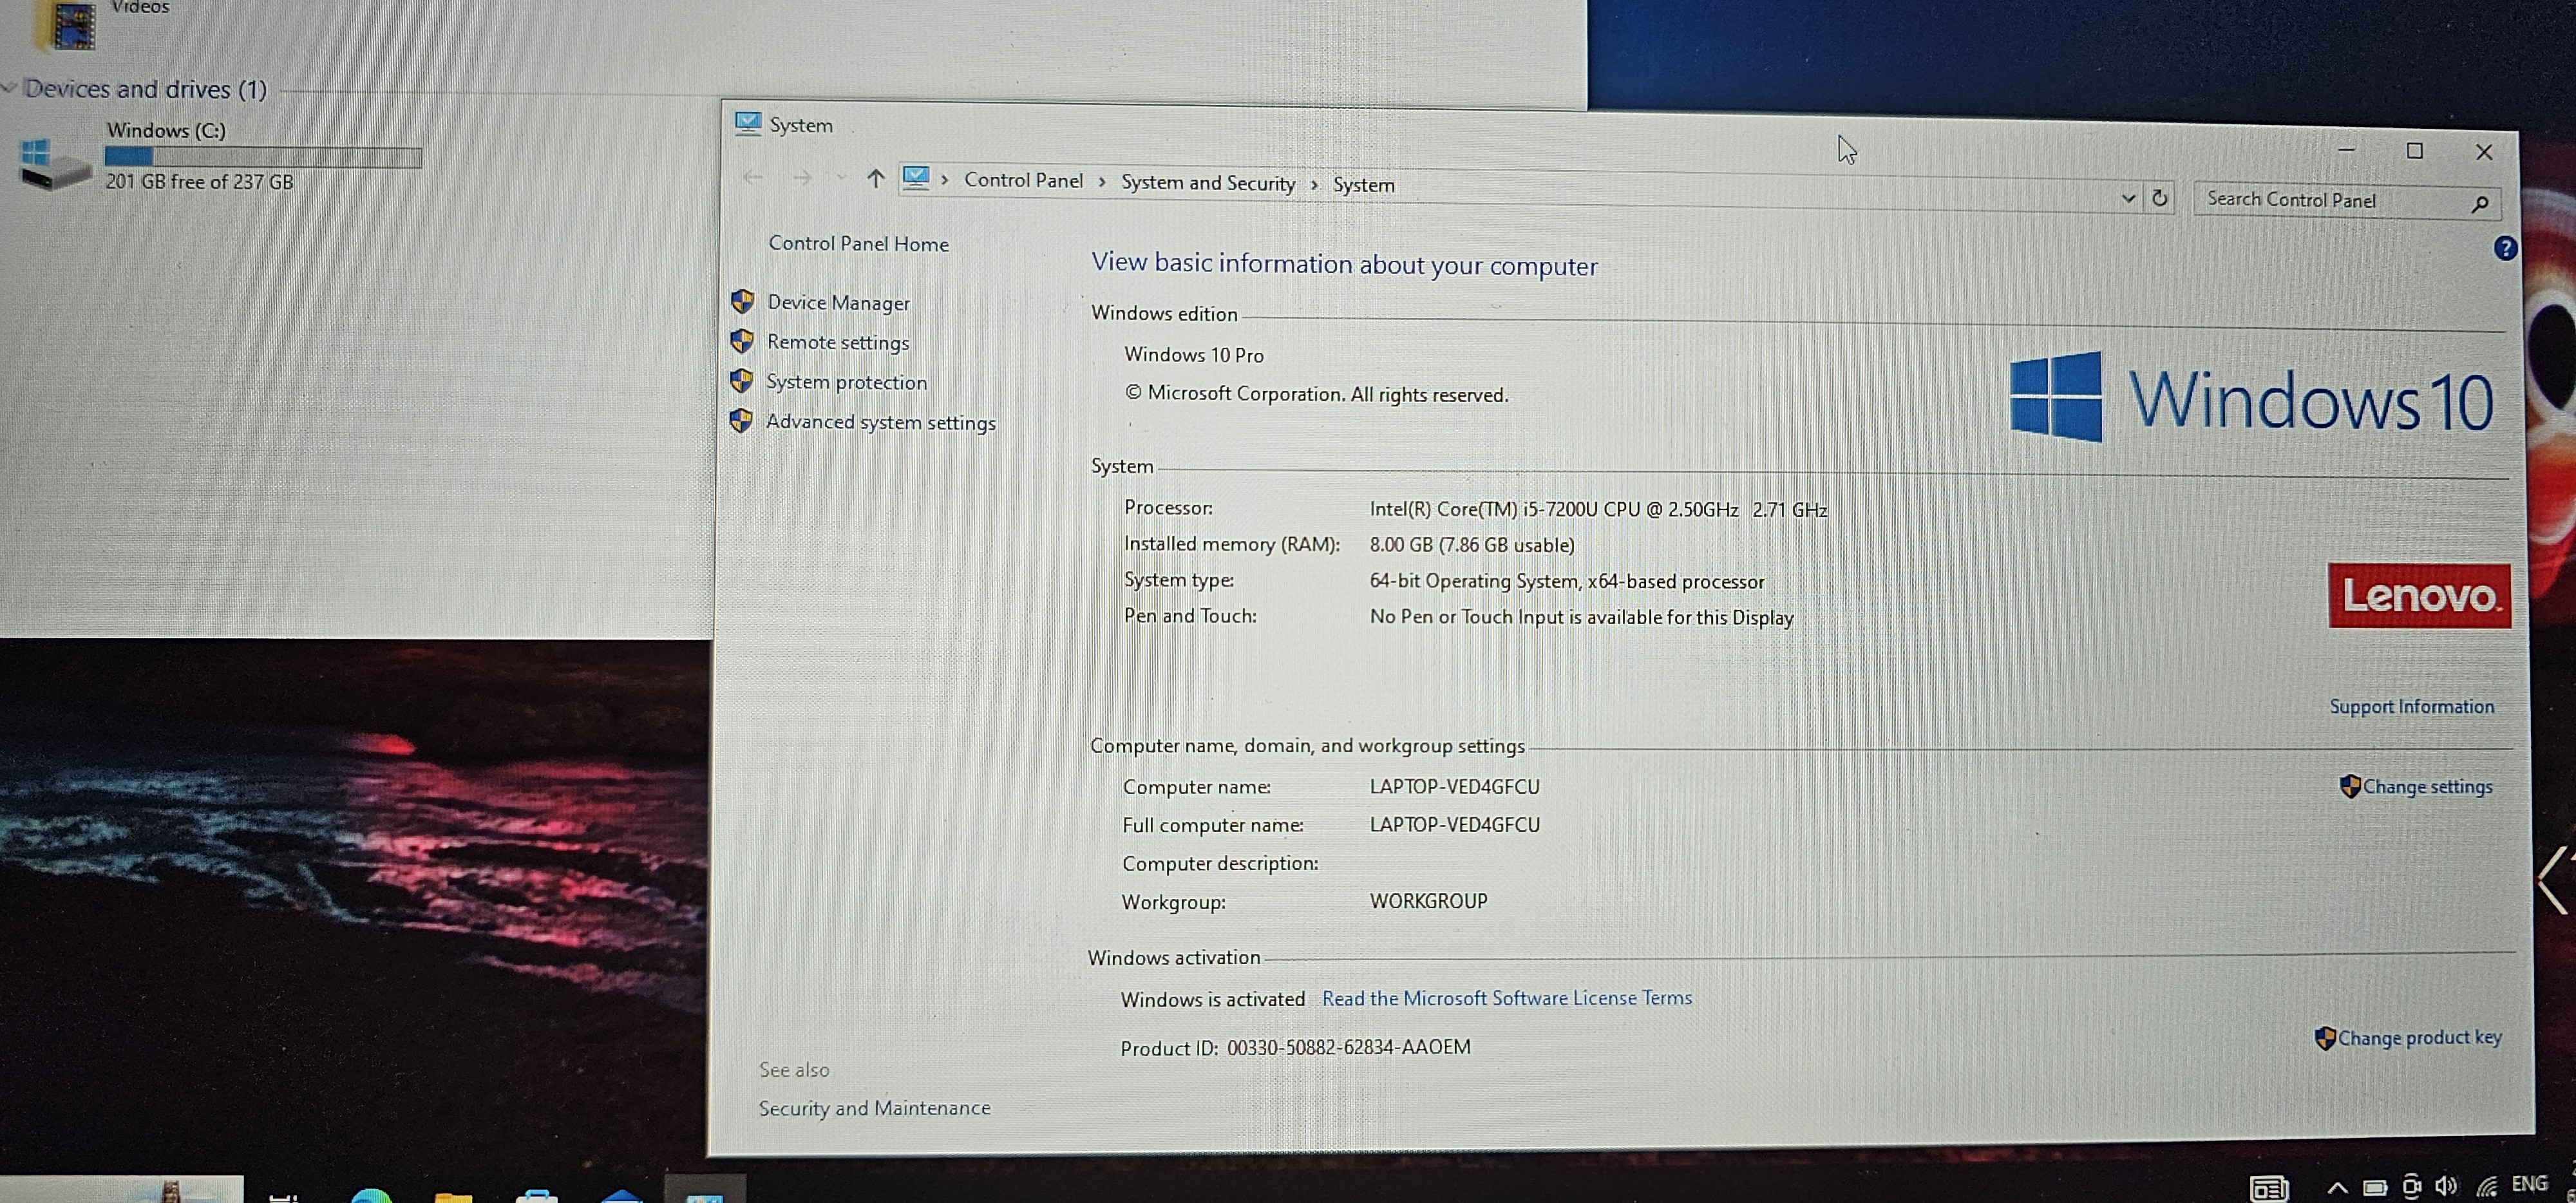Click the battery tray icon
2576x1203 pixels.
(x=2375, y=1188)
